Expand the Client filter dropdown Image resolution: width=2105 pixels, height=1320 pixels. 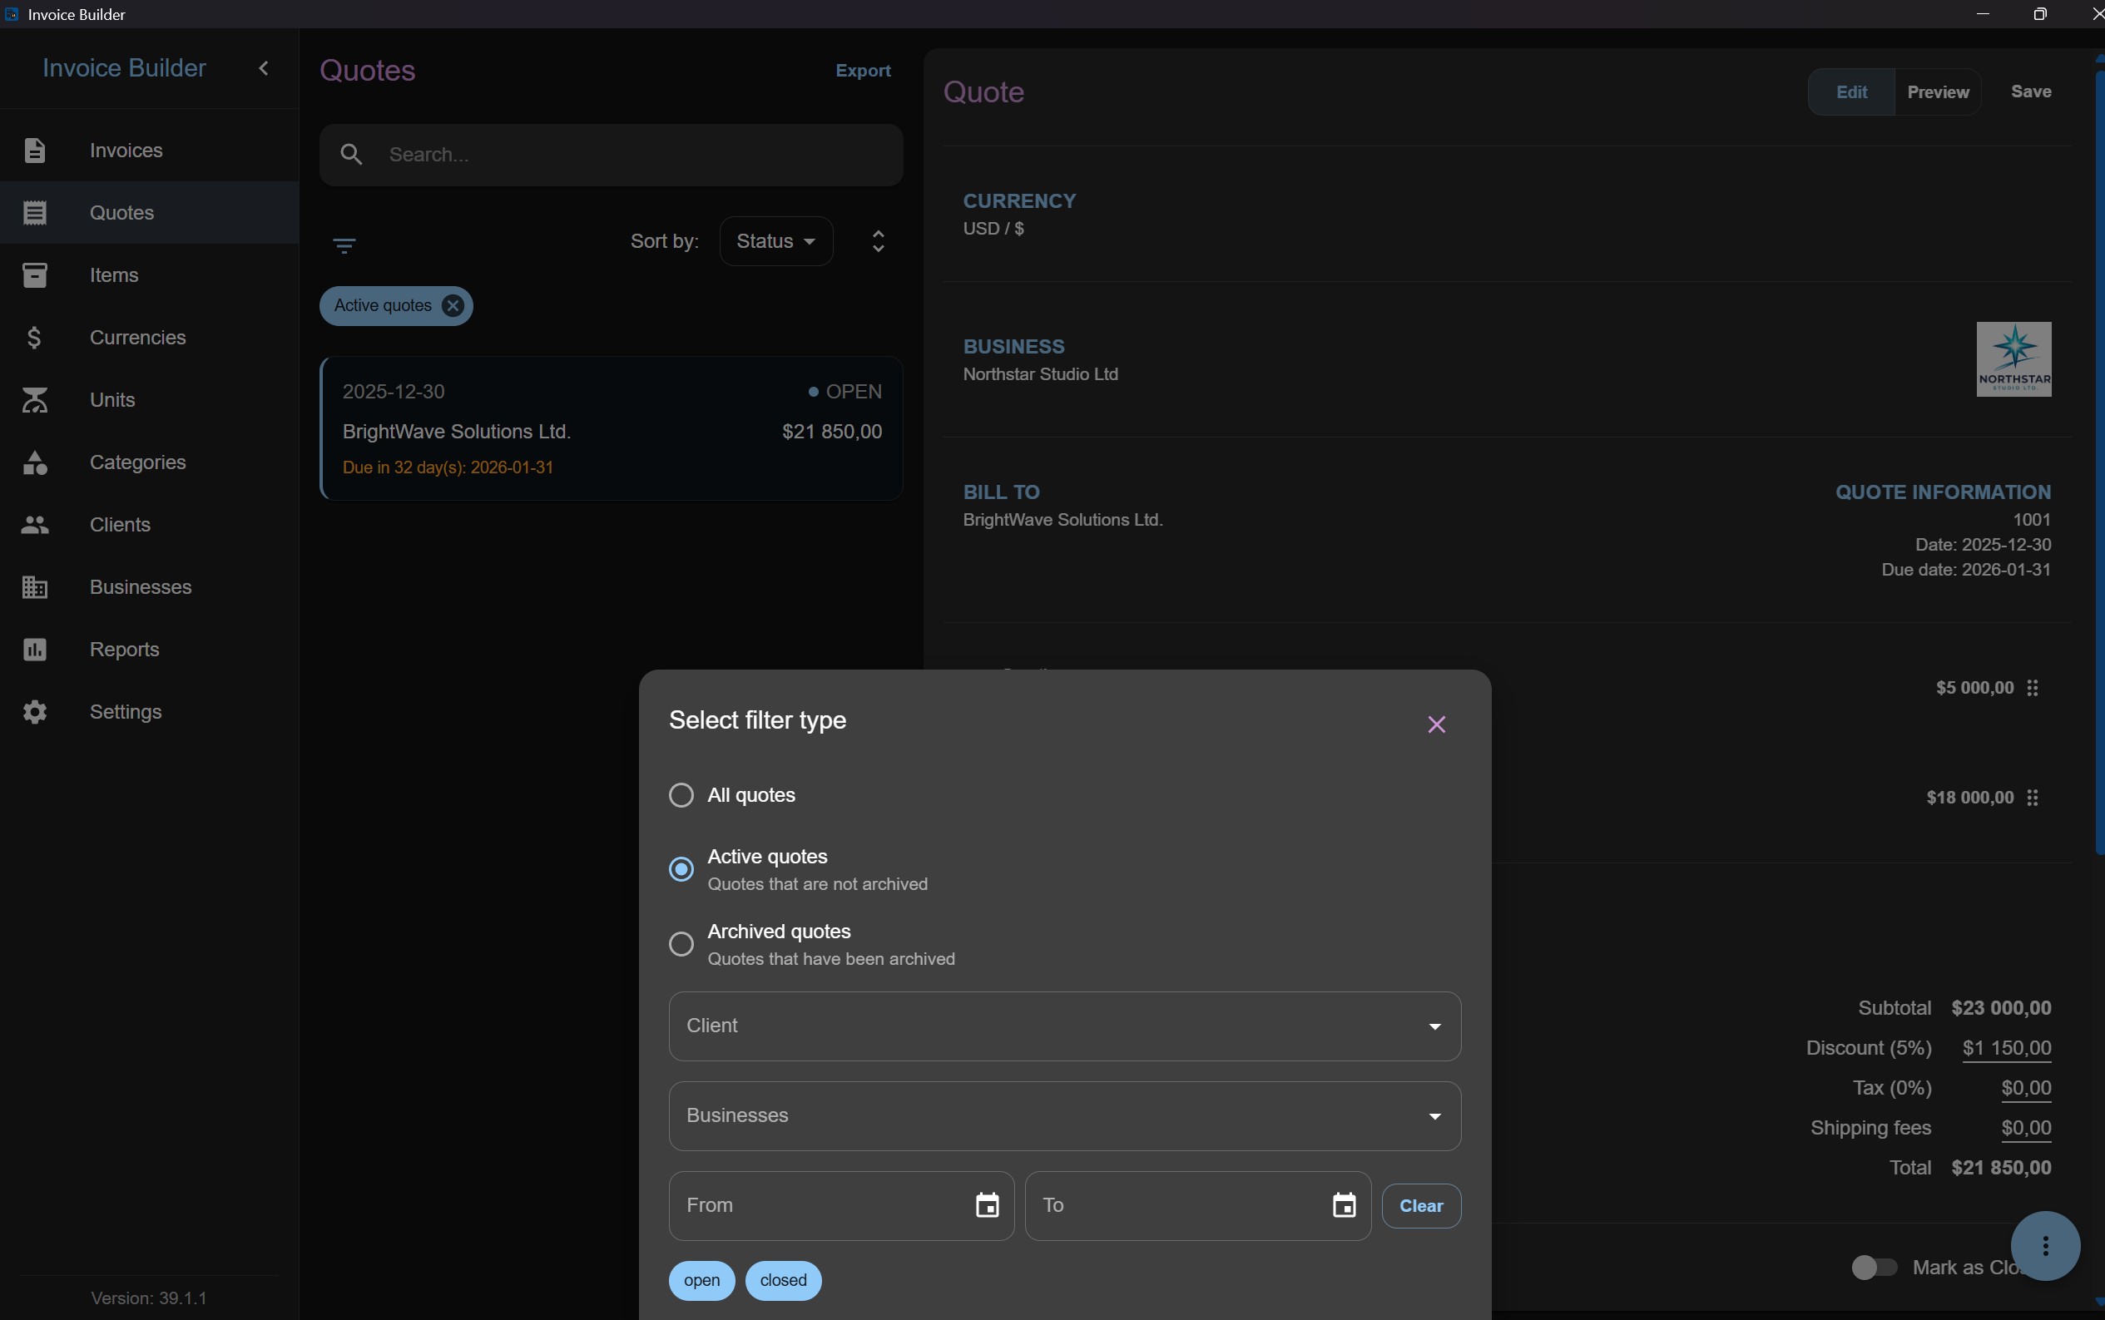pos(1064,1026)
